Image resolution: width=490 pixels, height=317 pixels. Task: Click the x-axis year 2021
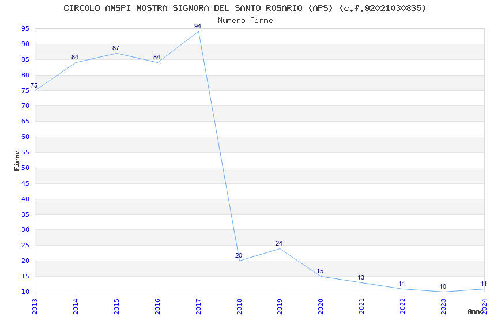(362, 306)
